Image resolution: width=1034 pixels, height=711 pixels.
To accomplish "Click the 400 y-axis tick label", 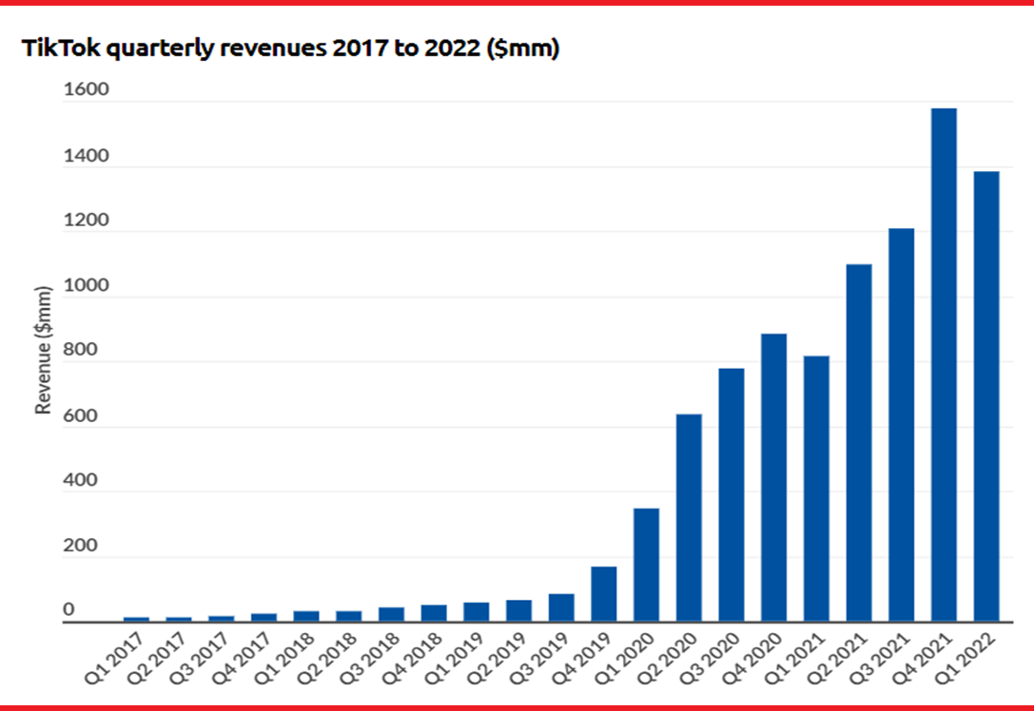I will click(81, 479).
